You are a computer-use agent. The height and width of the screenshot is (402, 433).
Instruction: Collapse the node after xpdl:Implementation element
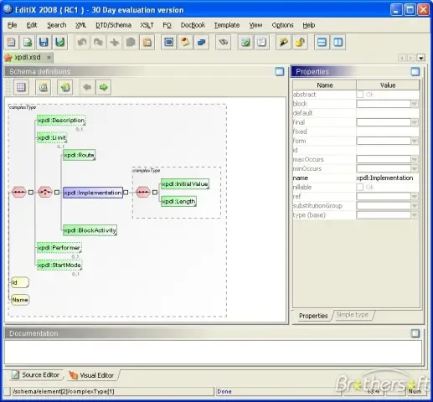click(x=126, y=193)
